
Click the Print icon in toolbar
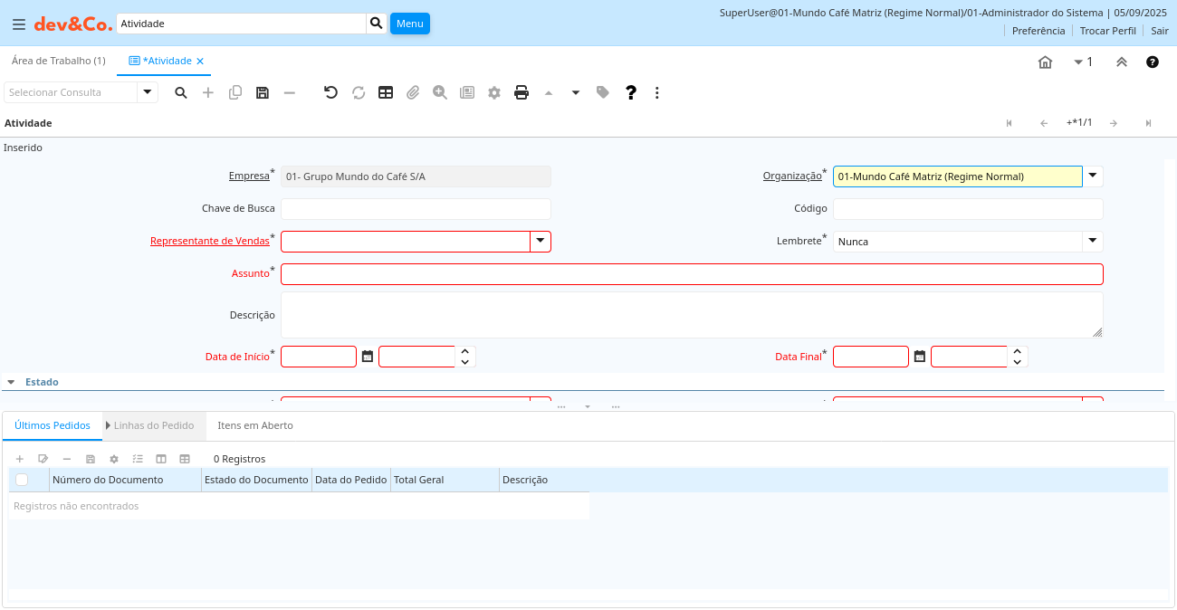pyautogui.click(x=522, y=92)
